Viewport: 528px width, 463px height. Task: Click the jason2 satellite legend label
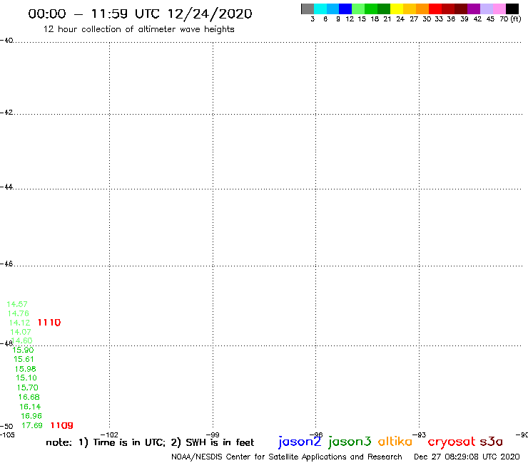300,442
